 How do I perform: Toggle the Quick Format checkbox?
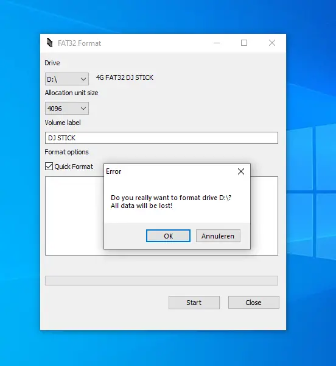(x=49, y=167)
